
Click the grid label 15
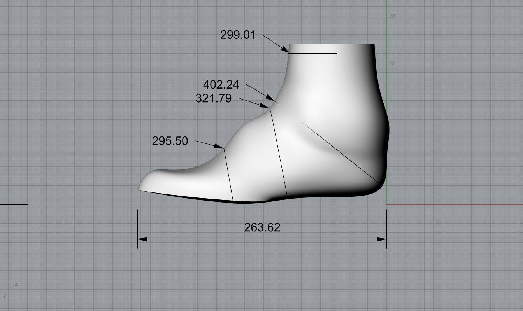tap(391, 63)
